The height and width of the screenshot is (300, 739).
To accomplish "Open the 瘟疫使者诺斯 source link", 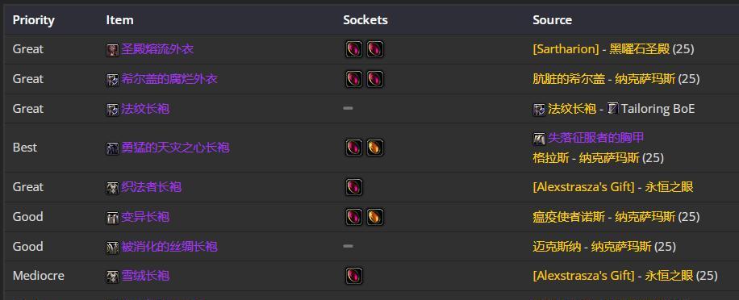I will (569, 217).
